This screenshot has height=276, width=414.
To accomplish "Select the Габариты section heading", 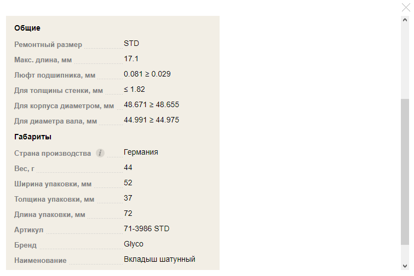I will [x=33, y=137].
